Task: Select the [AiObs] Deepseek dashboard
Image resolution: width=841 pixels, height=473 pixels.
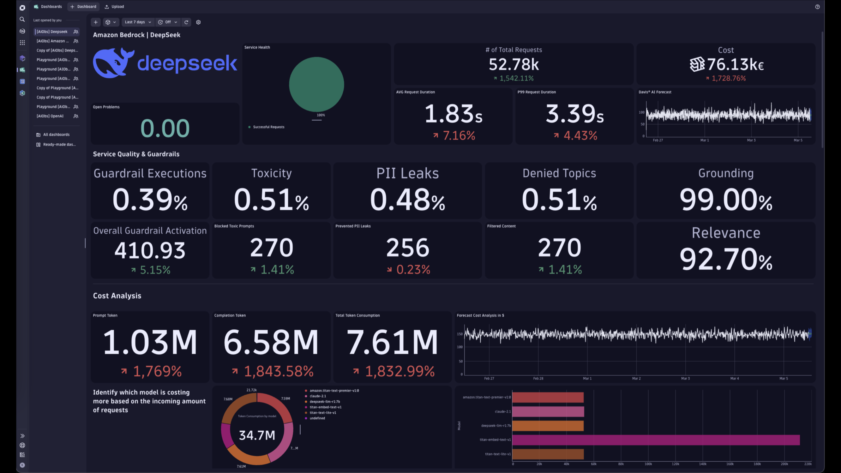Action: 57,32
